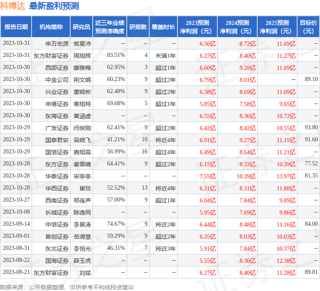Click the 10.39亿 2024 forecast for 华泰证券
Image resolution: width=320 pixels, height=291 pixels.
(x=246, y=176)
